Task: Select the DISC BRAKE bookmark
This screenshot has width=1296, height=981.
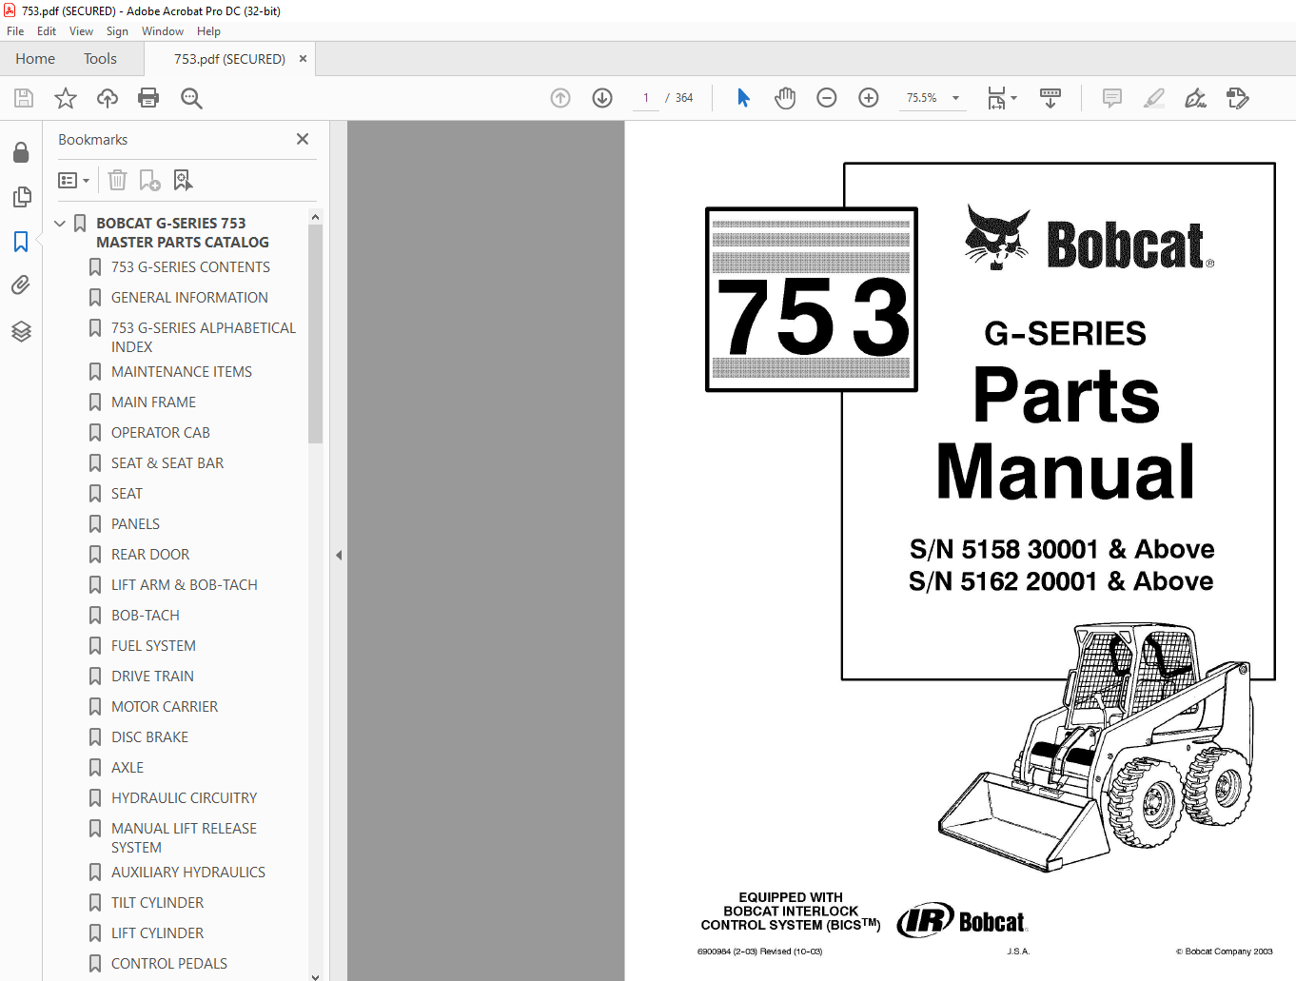Action: click(x=149, y=737)
